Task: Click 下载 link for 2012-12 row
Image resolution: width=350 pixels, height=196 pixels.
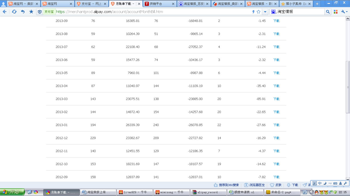Action: pyautogui.click(x=276, y=138)
